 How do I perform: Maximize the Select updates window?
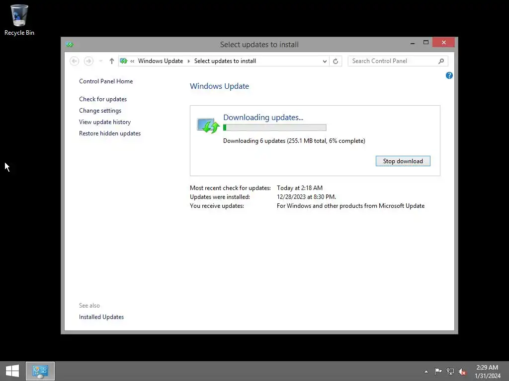(426, 43)
